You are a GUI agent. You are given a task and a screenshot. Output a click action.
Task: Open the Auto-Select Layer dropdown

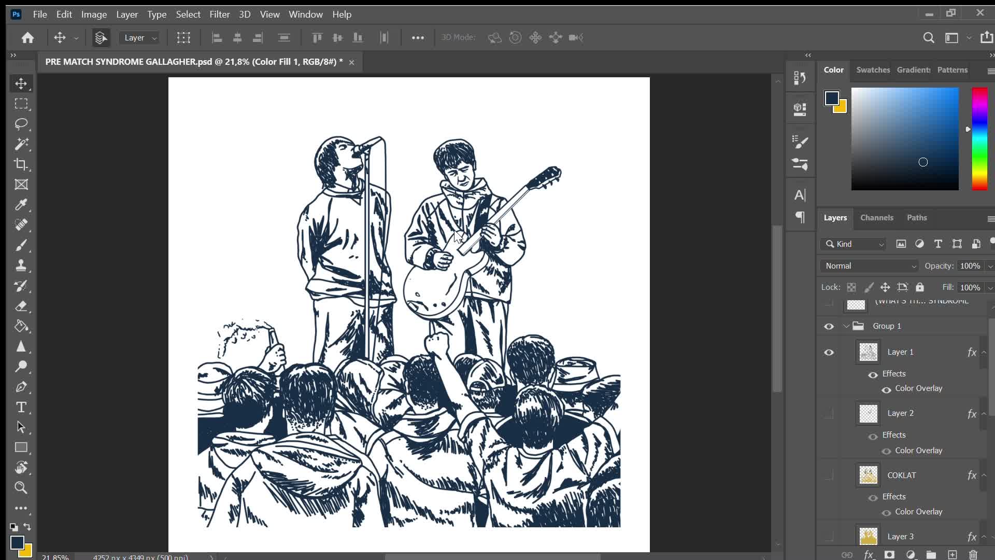click(139, 37)
